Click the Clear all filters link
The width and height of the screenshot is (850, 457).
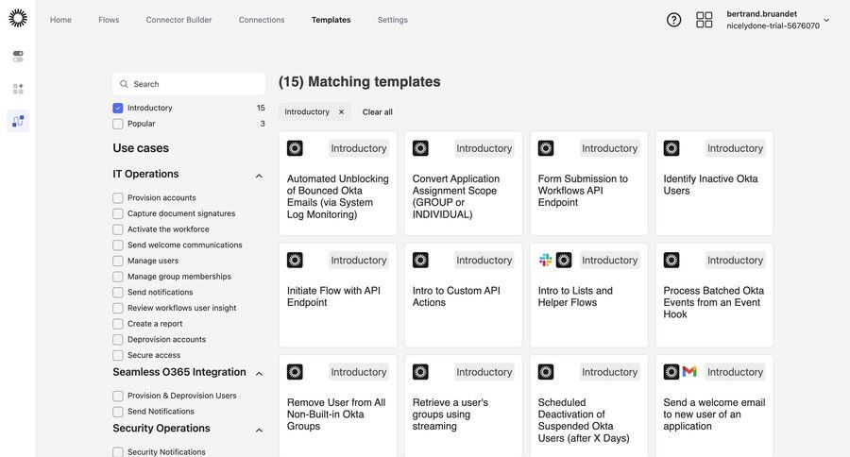377,111
